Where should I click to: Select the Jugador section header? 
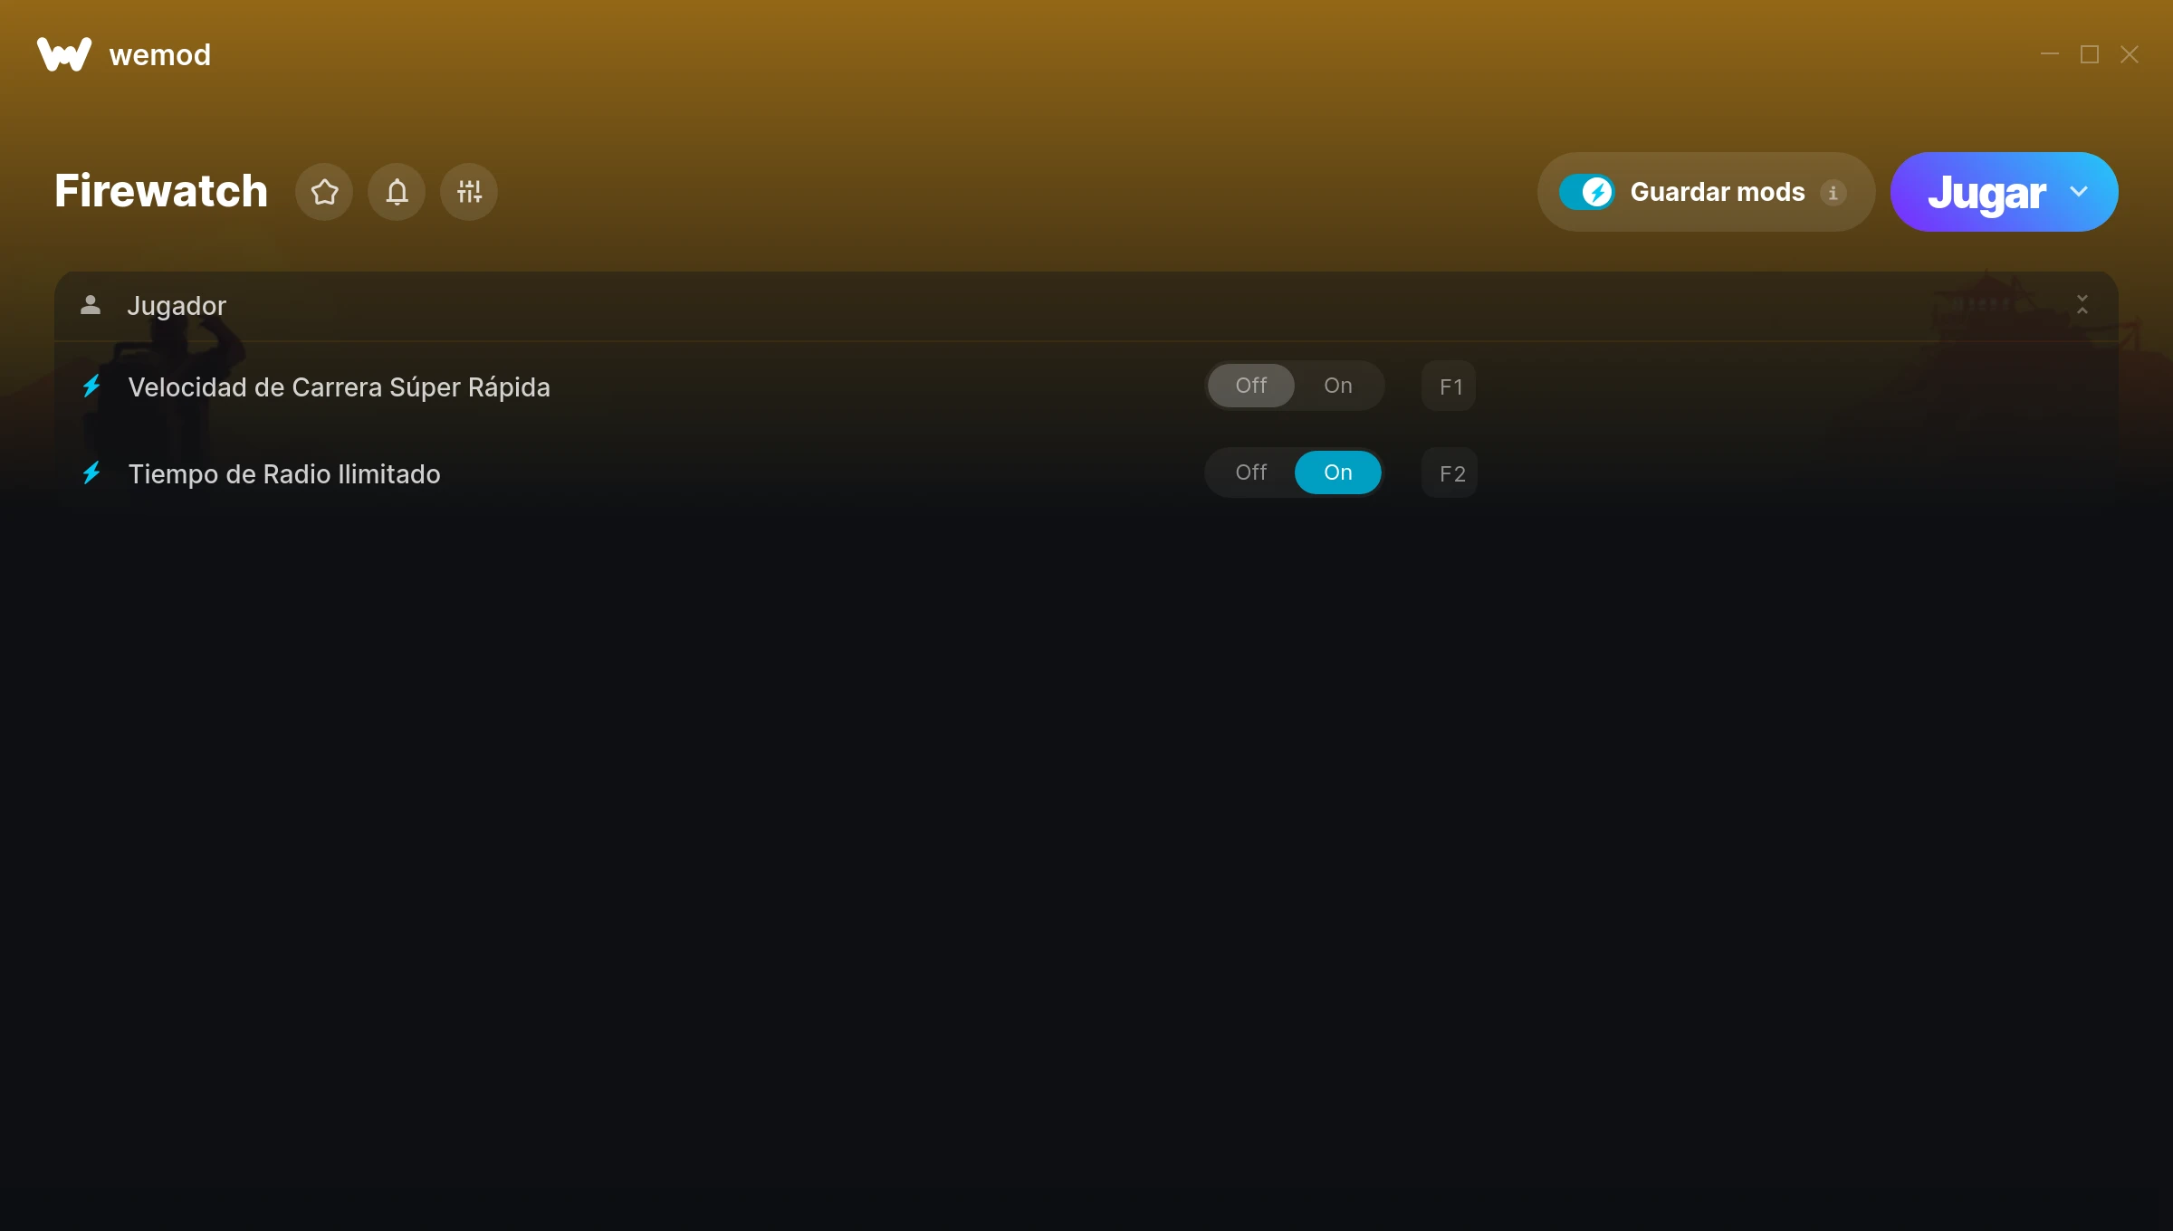pyautogui.click(x=1086, y=306)
